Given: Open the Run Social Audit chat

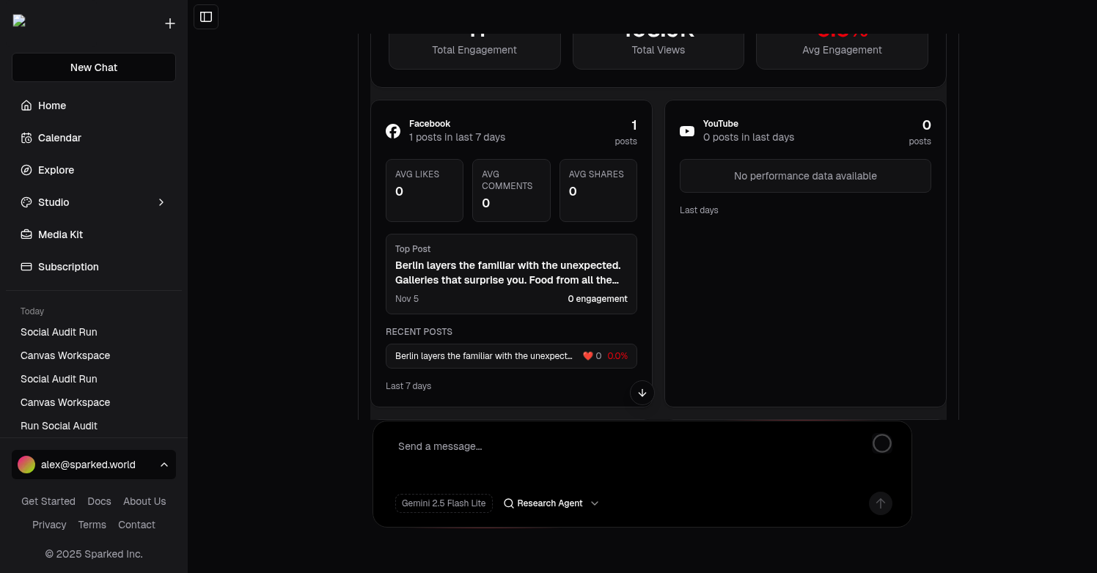Looking at the screenshot, I should [59, 426].
